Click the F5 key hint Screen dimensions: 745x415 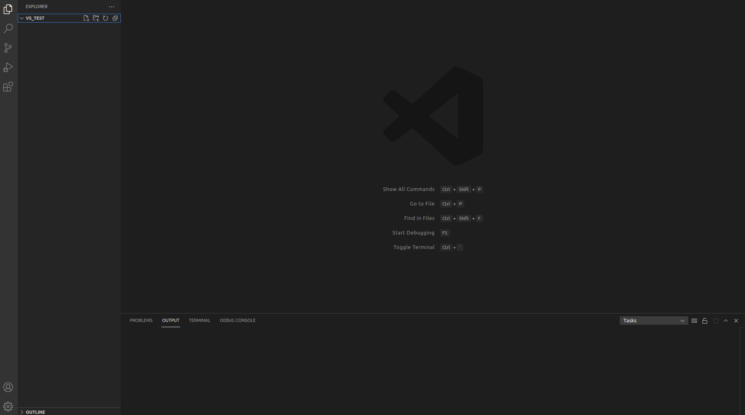(x=445, y=233)
